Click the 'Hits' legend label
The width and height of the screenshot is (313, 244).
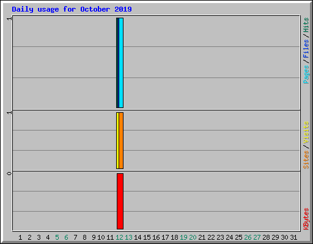(x=306, y=25)
